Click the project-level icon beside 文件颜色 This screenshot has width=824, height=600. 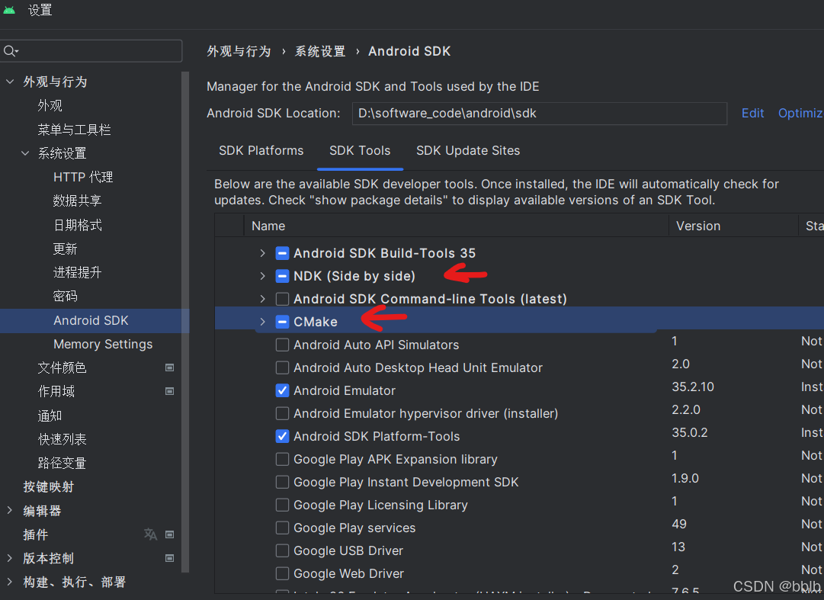[x=169, y=367]
